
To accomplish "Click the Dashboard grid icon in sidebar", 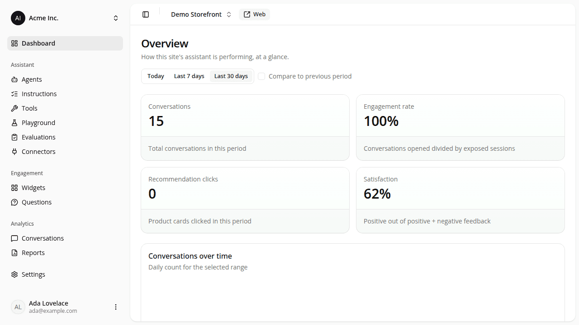I will point(14,43).
